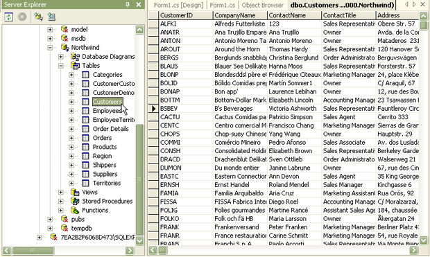Expand the Customers table node

[x=71, y=102]
